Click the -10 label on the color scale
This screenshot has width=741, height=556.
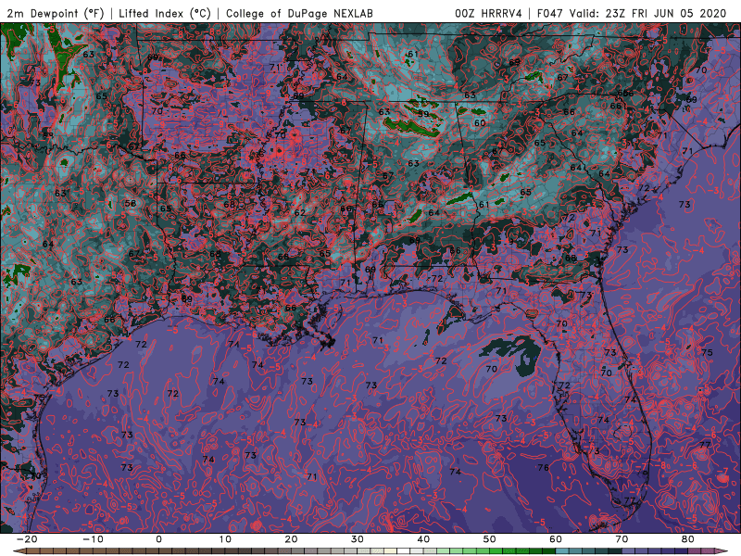click(94, 539)
